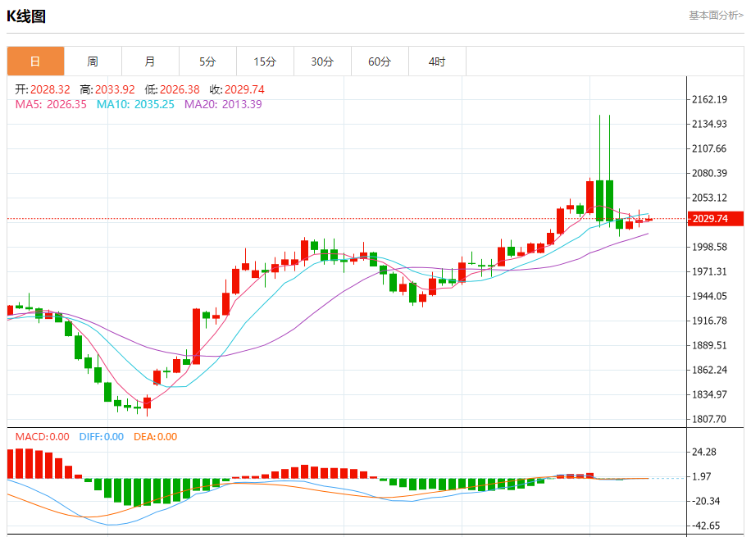Click the 2080.39 price axis label

pos(709,173)
